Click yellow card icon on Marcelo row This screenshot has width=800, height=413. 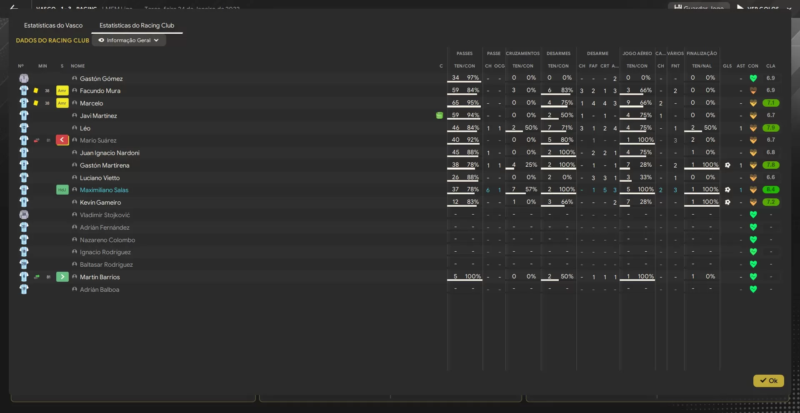click(36, 103)
